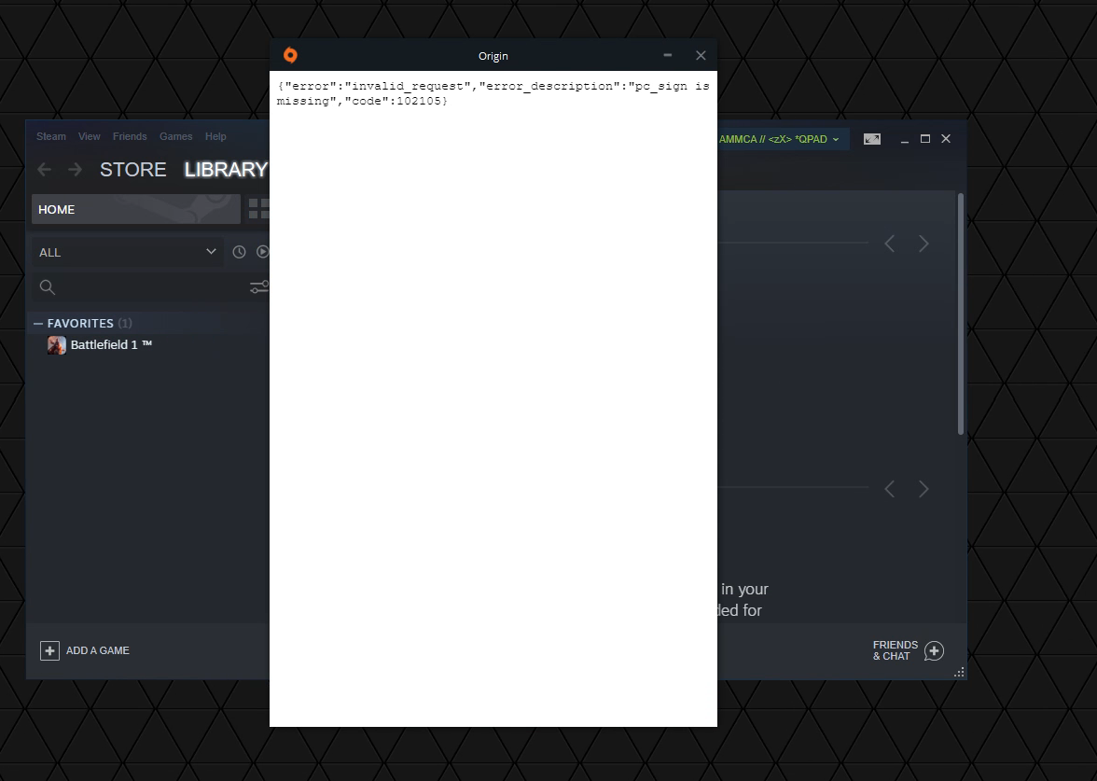Maximize the Steam window
Image resolution: width=1097 pixels, height=781 pixels.
pos(925,139)
